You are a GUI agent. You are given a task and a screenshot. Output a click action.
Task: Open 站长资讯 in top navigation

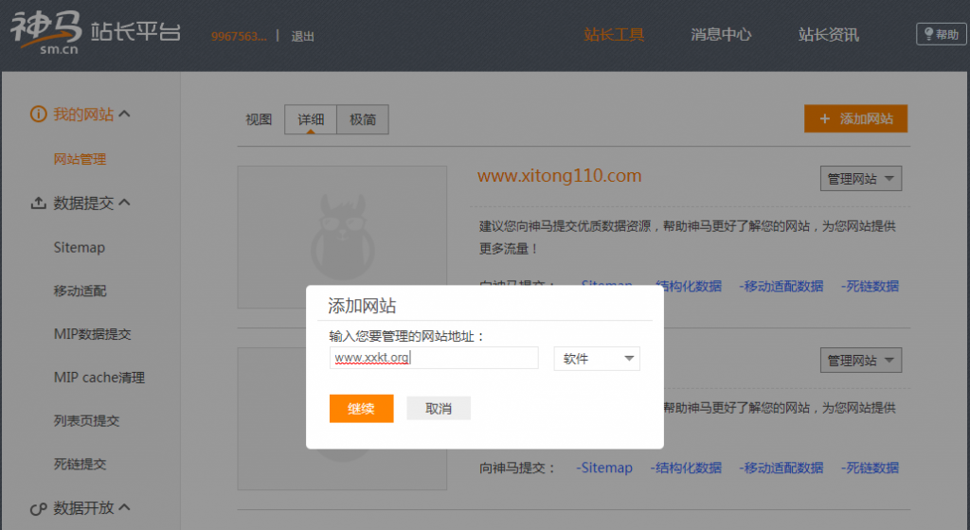pyautogui.click(x=828, y=35)
